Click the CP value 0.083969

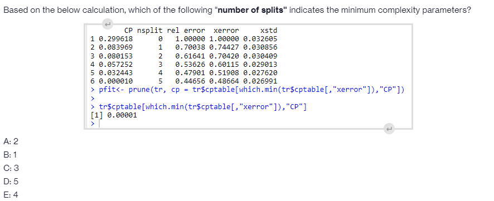(x=116, y=48)
